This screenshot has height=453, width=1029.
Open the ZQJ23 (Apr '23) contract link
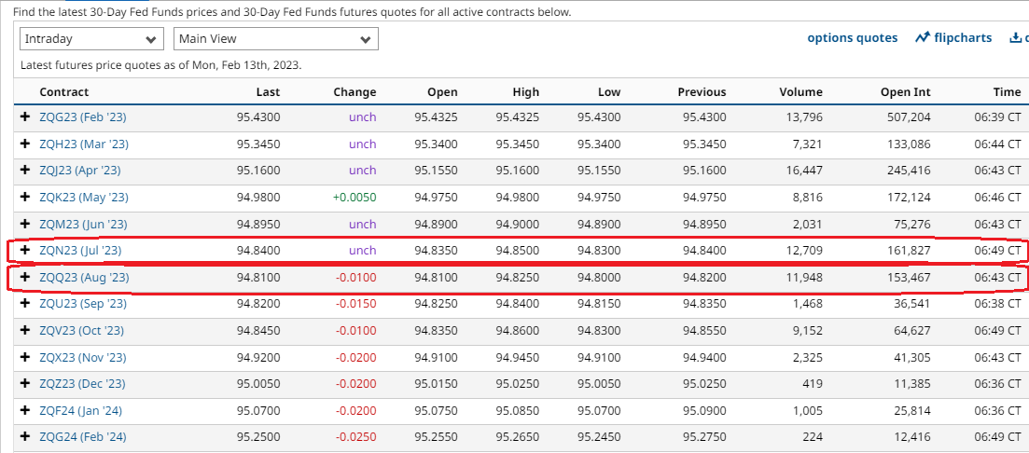[80, 171]
